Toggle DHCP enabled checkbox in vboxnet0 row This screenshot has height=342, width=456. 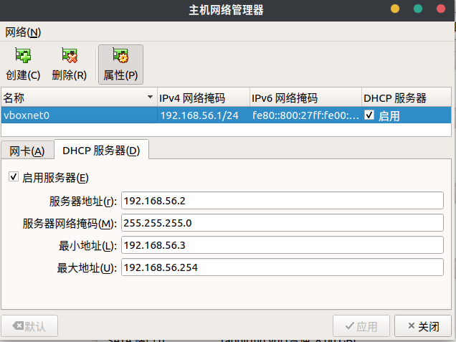369,115
